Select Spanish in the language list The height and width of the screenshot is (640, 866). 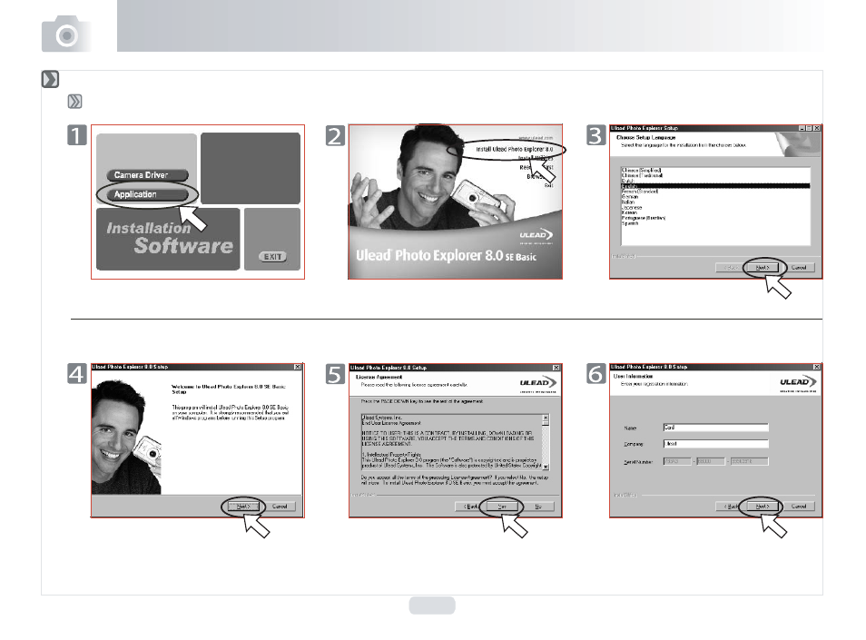click(630, 223)
